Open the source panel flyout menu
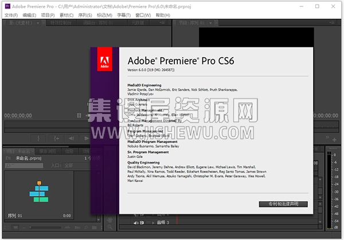This screenshot has height=240, width=344. click(x=162, y=22)
